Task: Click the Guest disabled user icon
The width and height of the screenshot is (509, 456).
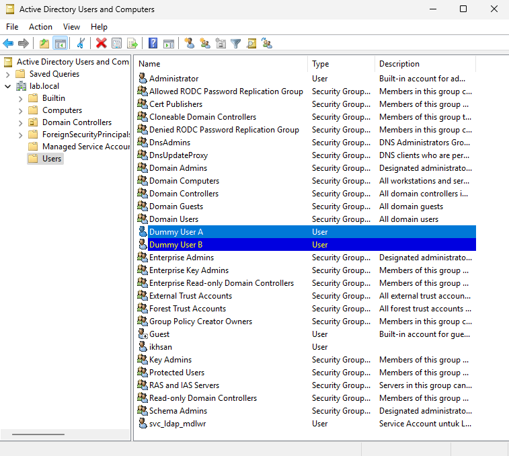Action: pos(143,334)
